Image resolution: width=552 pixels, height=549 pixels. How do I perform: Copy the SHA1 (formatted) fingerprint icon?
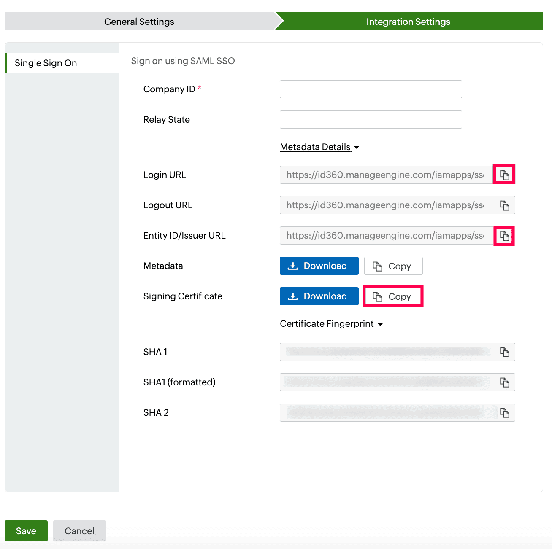point(504,382)
